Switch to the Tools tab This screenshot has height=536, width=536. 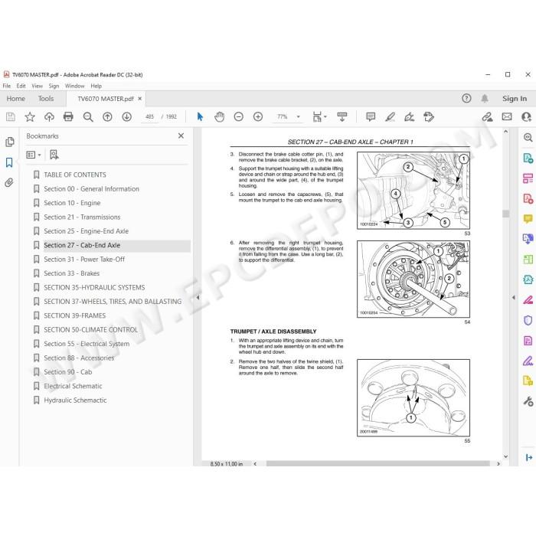click(46, 99)
